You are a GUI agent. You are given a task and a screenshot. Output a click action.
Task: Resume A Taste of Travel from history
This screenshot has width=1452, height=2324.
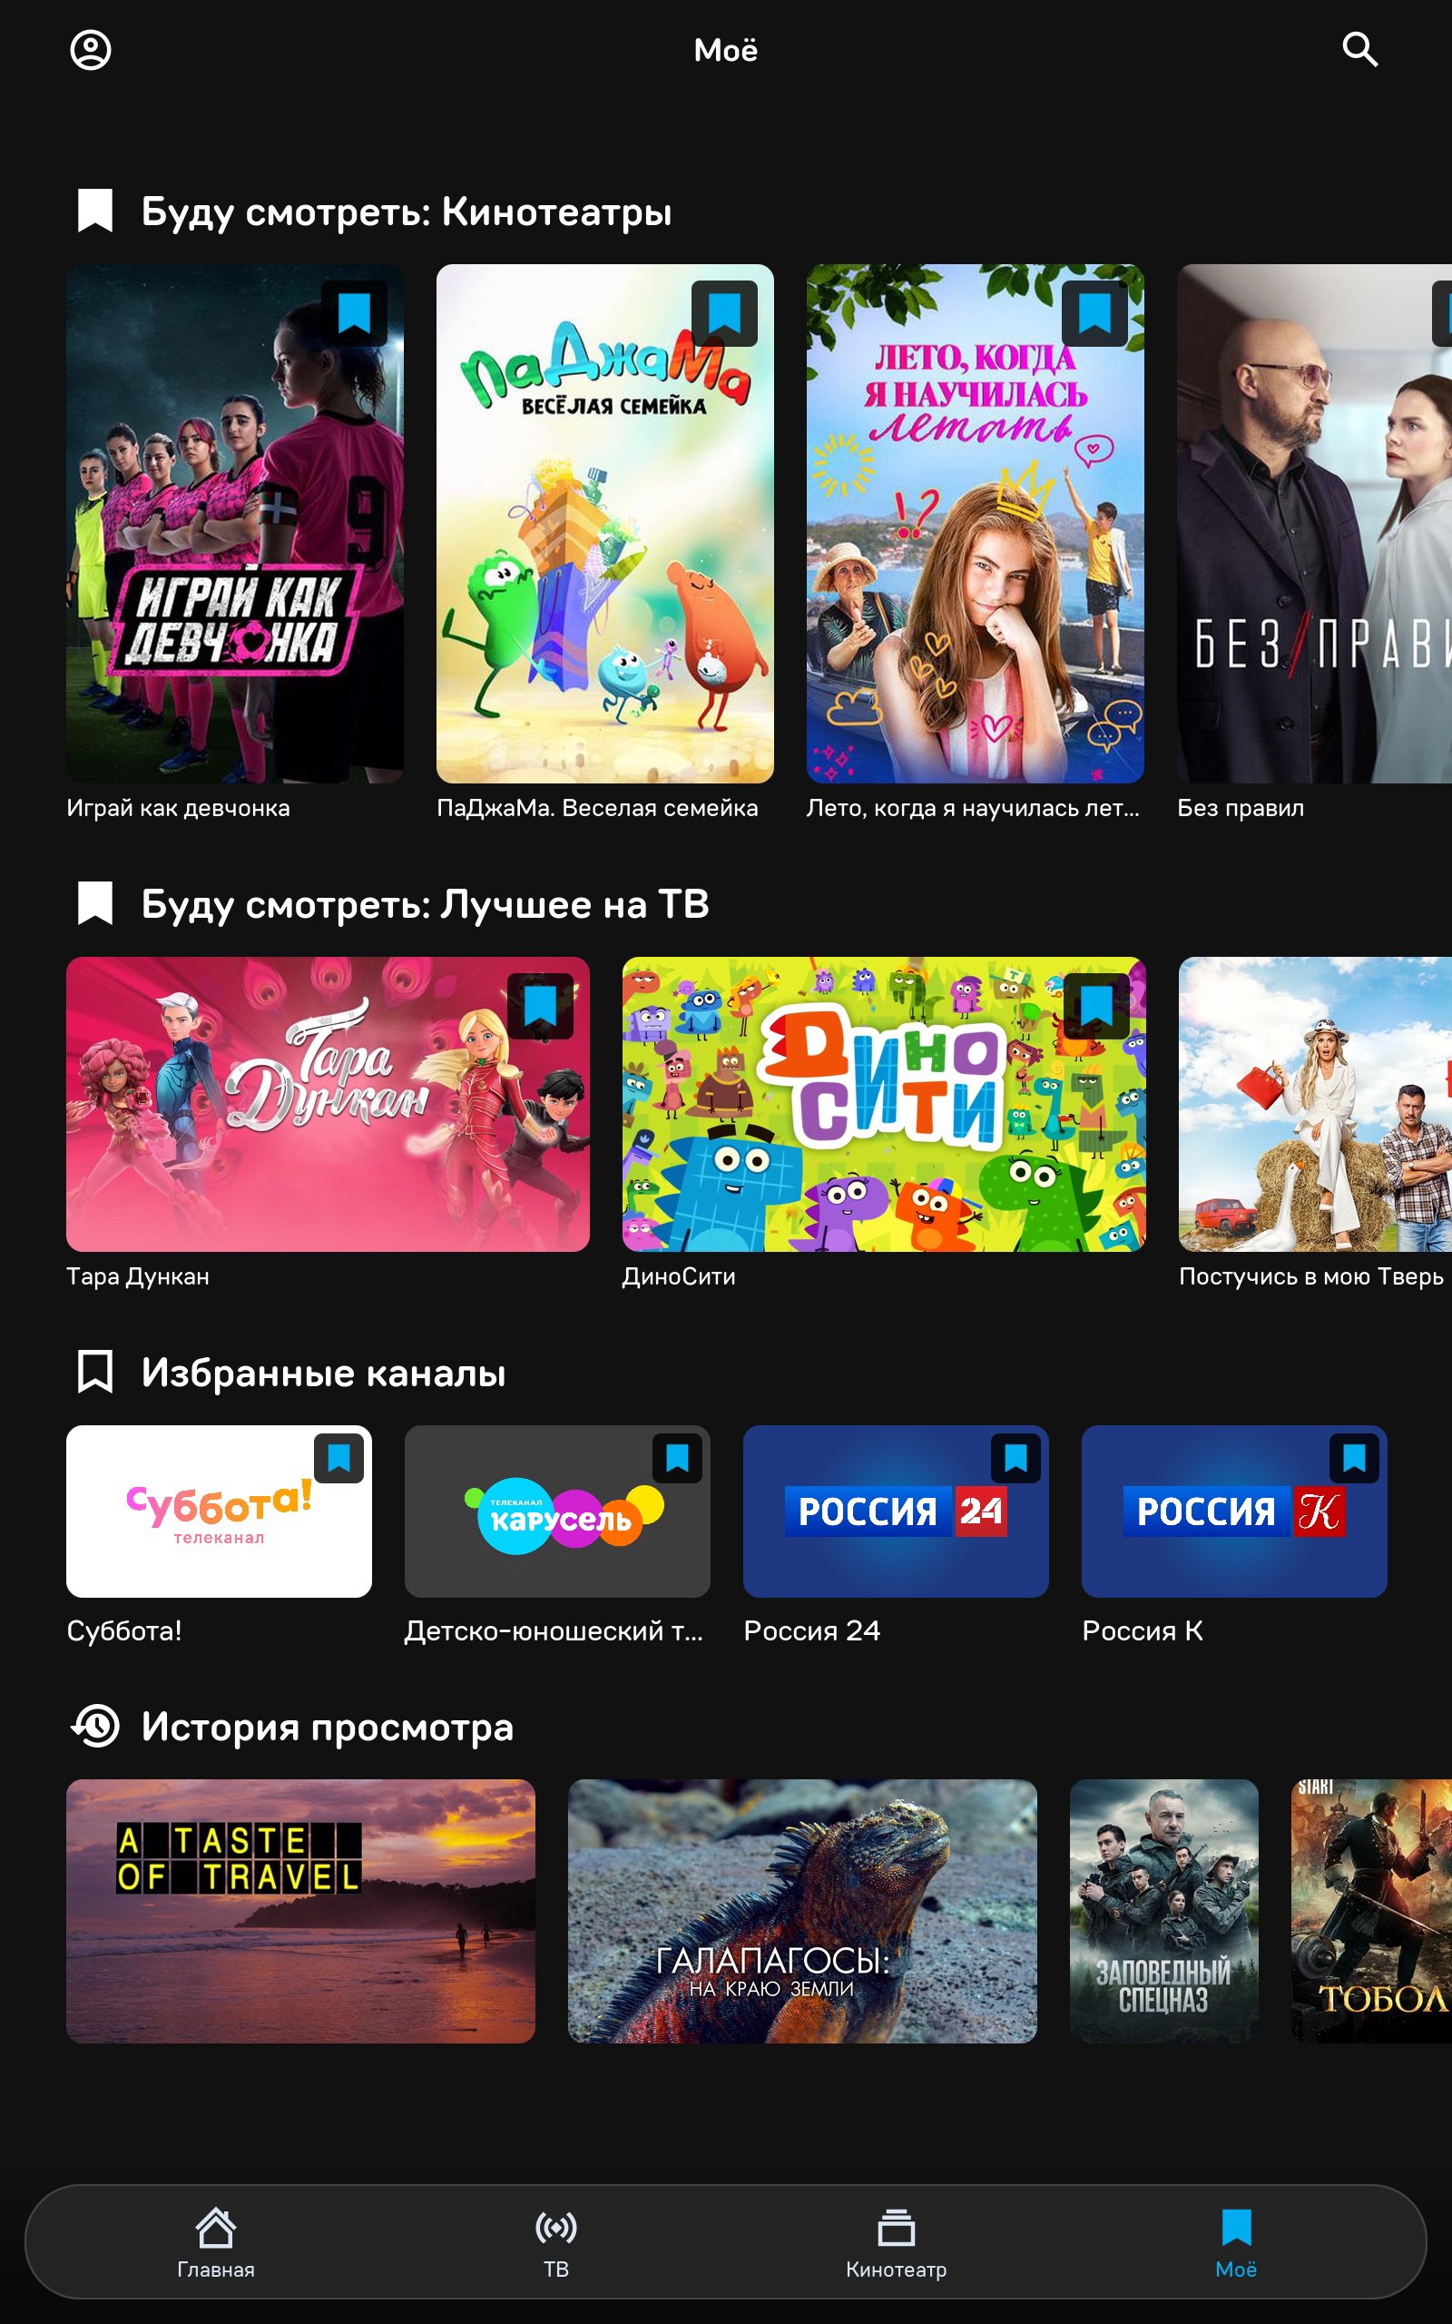(x=300, y=1911)
